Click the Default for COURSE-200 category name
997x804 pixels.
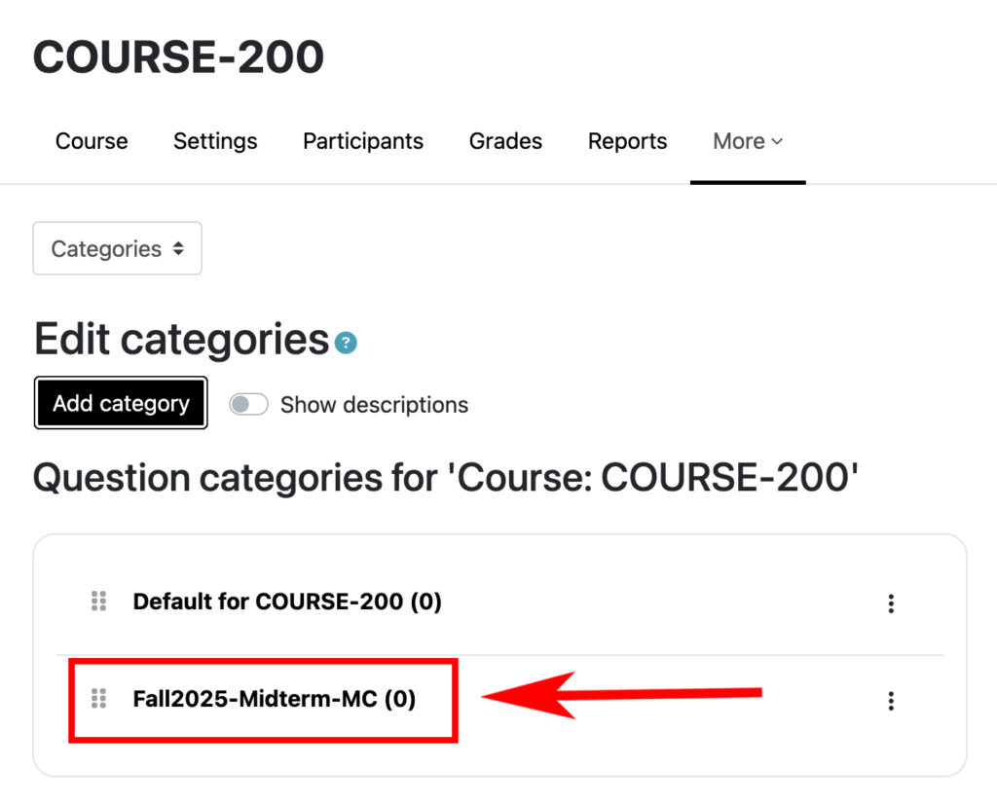(x=286, y=602)
